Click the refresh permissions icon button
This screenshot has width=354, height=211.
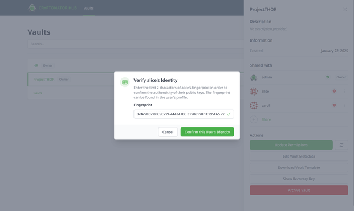click(x=341, y=145)
